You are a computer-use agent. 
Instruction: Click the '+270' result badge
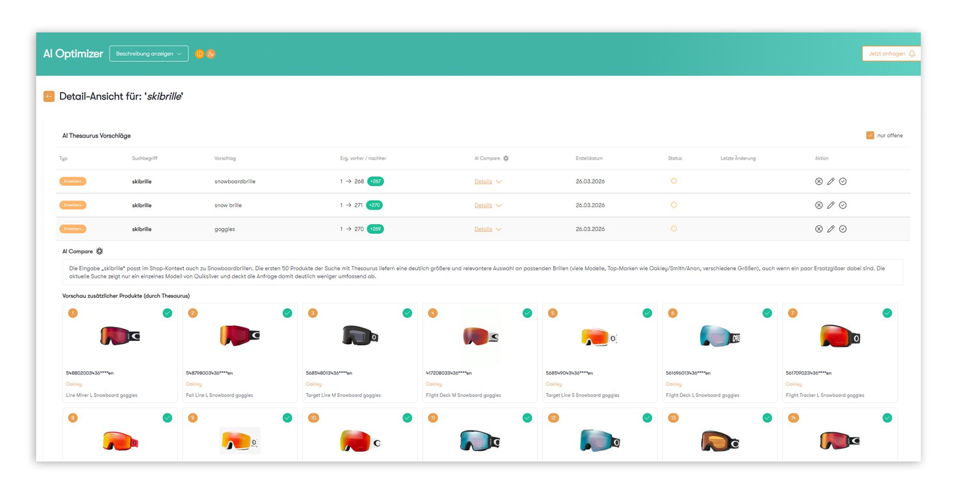coord(374,206)
